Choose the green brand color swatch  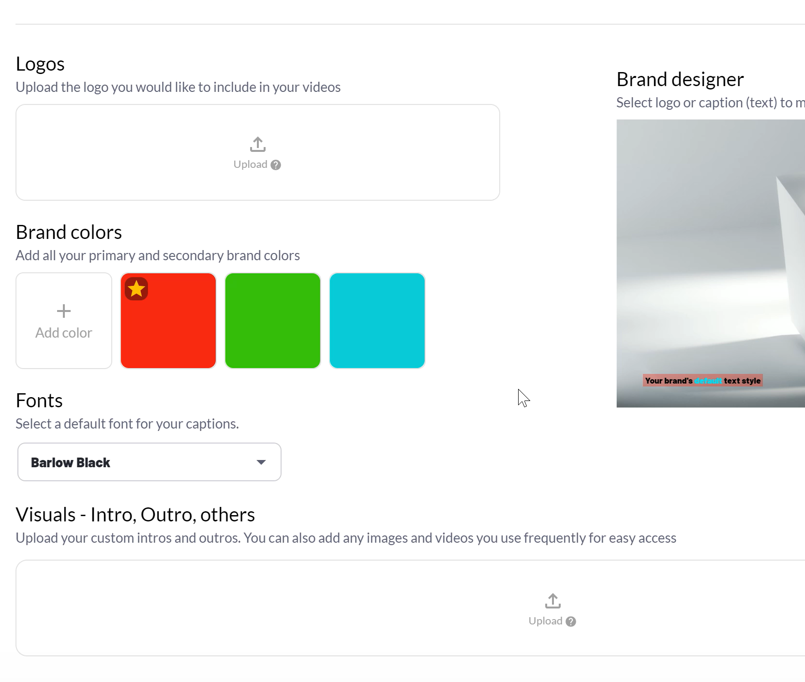pos(273,321)
